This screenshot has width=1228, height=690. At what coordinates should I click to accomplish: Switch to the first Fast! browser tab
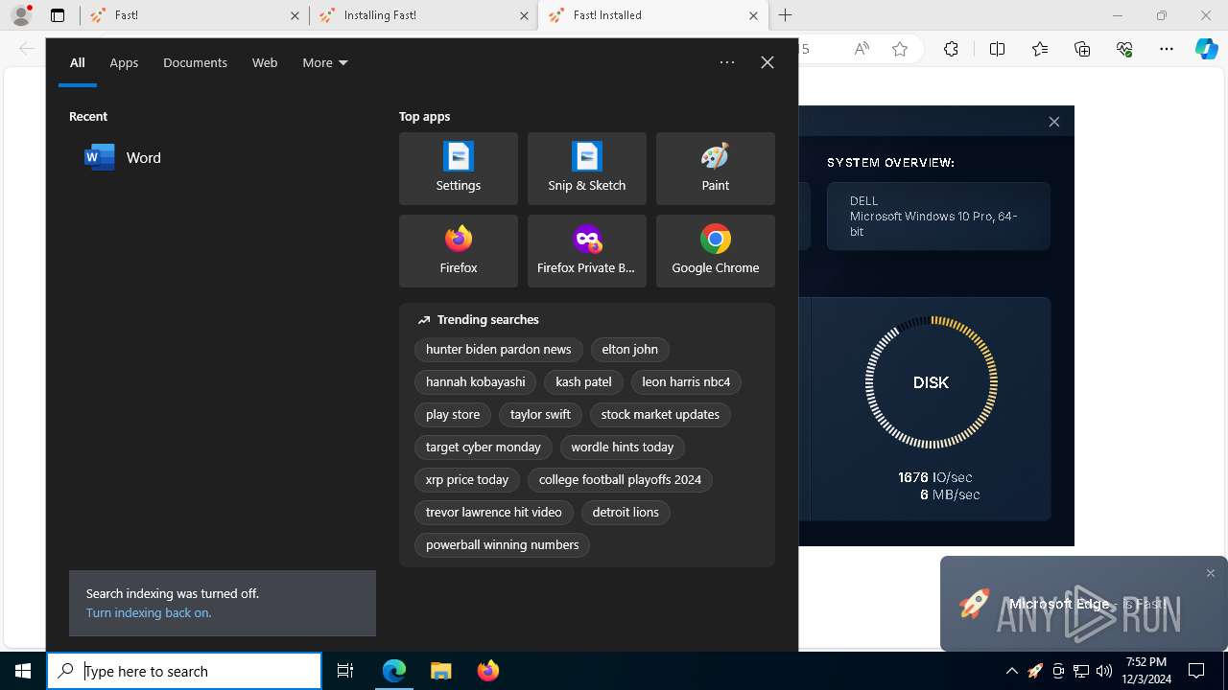tap(194, 15)
